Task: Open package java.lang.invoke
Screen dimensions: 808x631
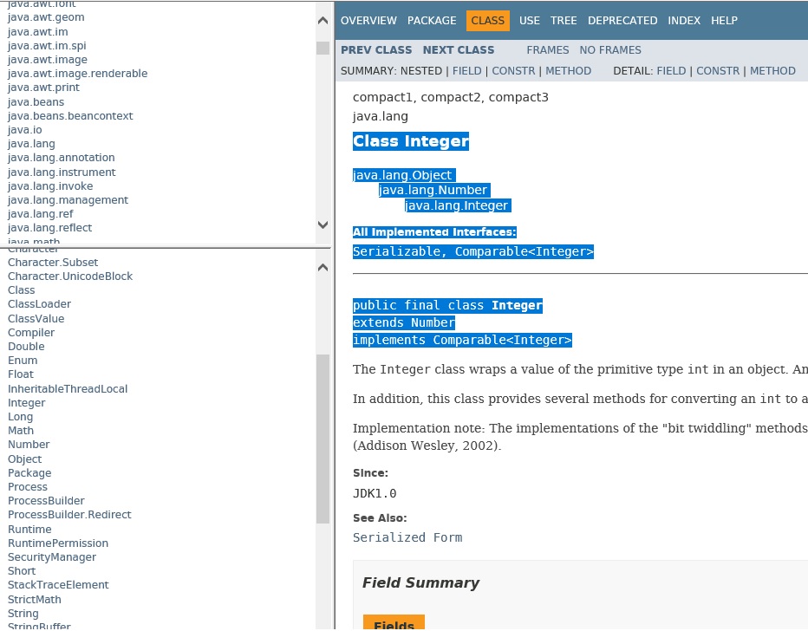Action: click(x=50, y=186)
